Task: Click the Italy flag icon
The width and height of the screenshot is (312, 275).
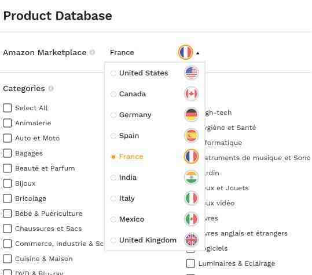Action: click(x=192, y=198)
